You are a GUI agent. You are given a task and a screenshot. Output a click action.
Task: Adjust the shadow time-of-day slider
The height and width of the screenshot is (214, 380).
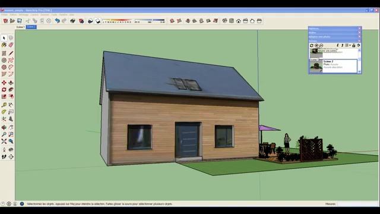point(150,21)
